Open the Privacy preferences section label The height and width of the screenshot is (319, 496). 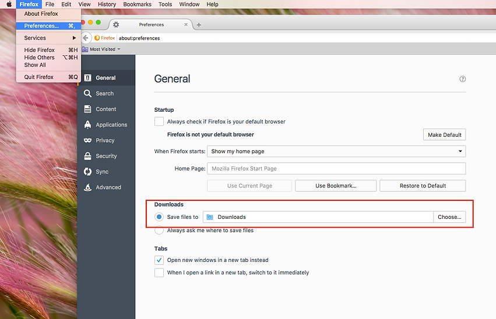pos(105,140)
